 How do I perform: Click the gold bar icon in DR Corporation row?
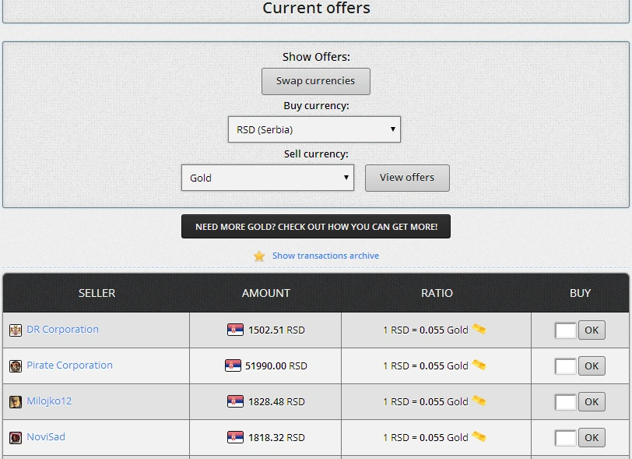coord(479,330)
